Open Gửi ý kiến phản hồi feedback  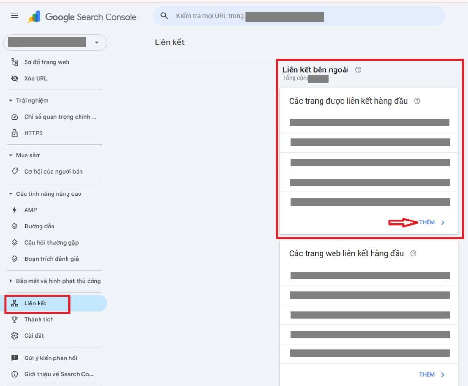click(x=51, y=358)
